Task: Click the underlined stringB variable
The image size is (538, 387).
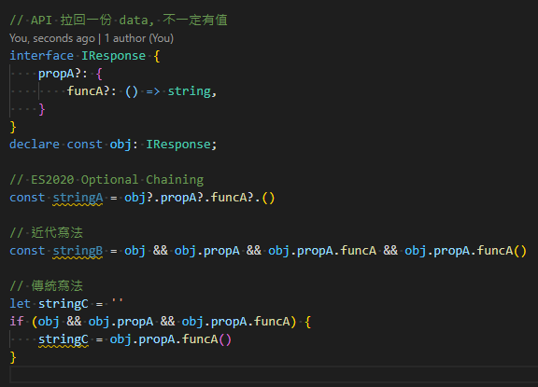Action: point(78,251)
